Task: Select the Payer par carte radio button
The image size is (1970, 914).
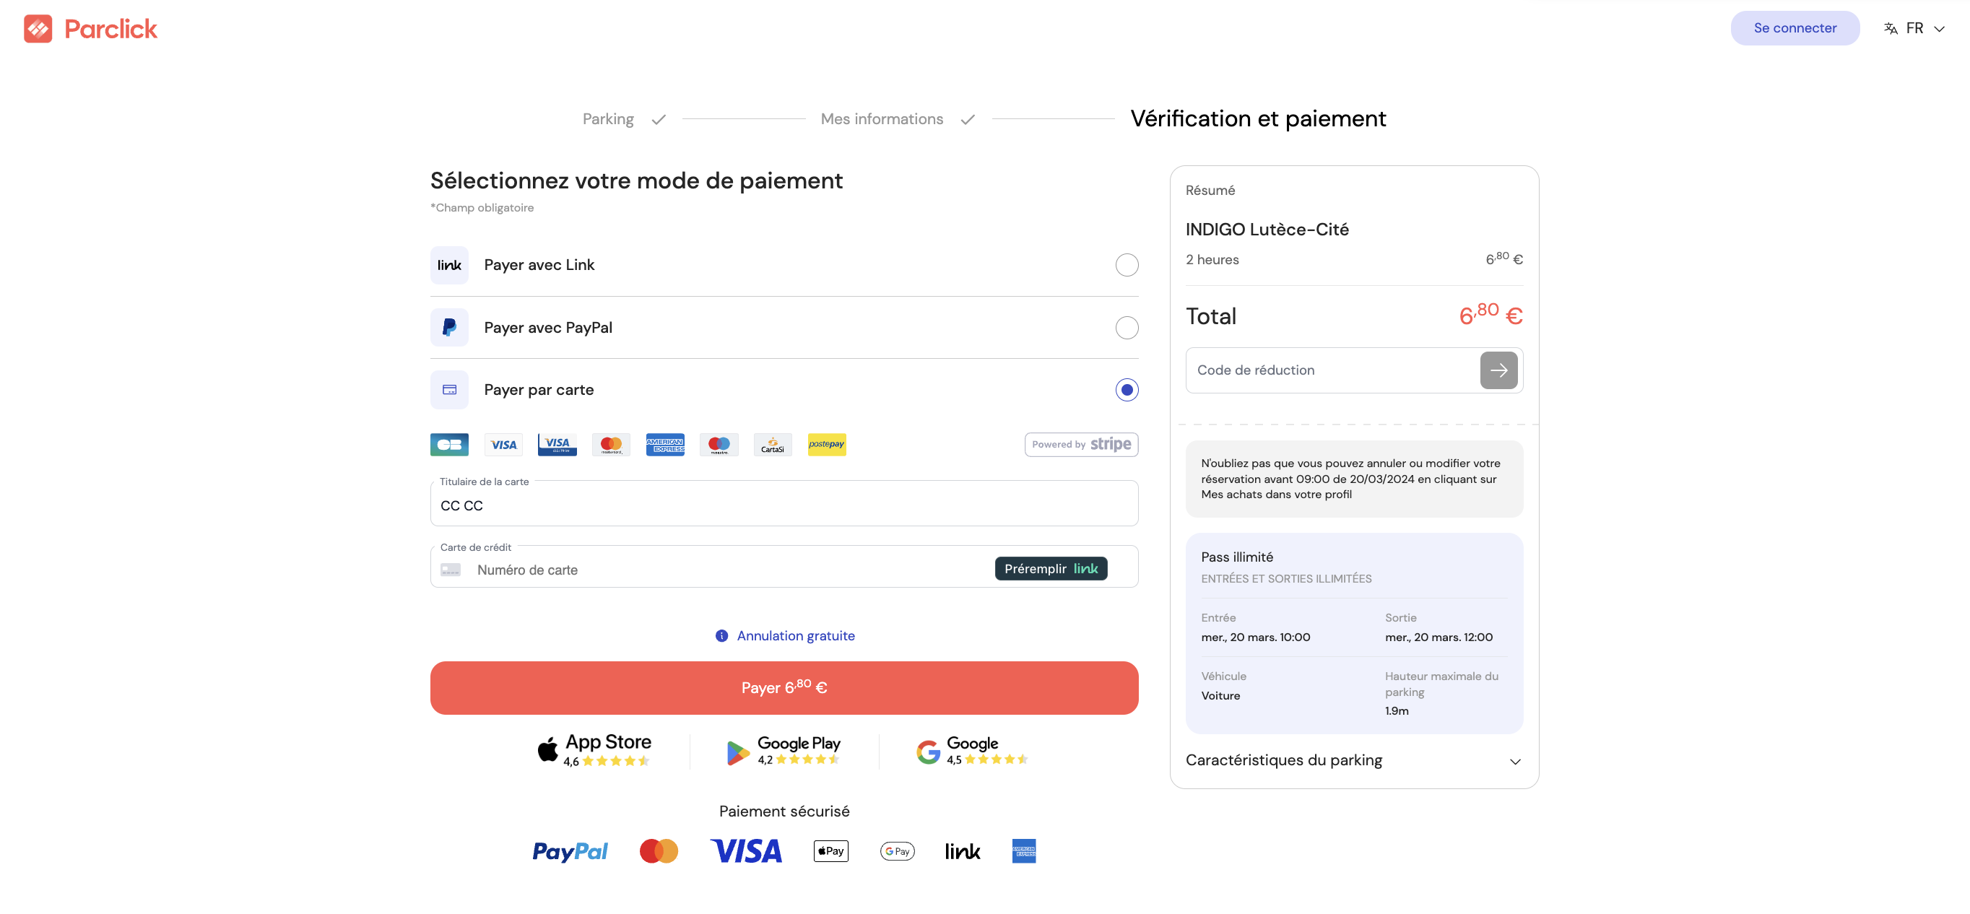Action: click(1126, 389)
